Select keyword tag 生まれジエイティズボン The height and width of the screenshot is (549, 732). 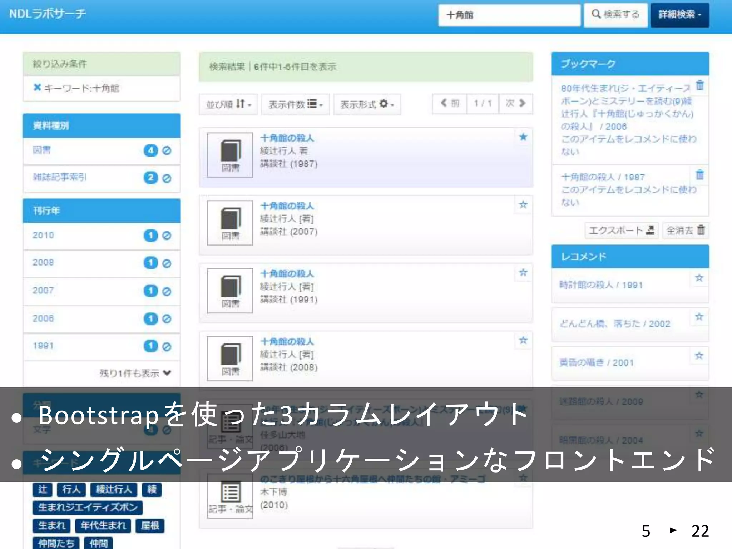(88, 507)
